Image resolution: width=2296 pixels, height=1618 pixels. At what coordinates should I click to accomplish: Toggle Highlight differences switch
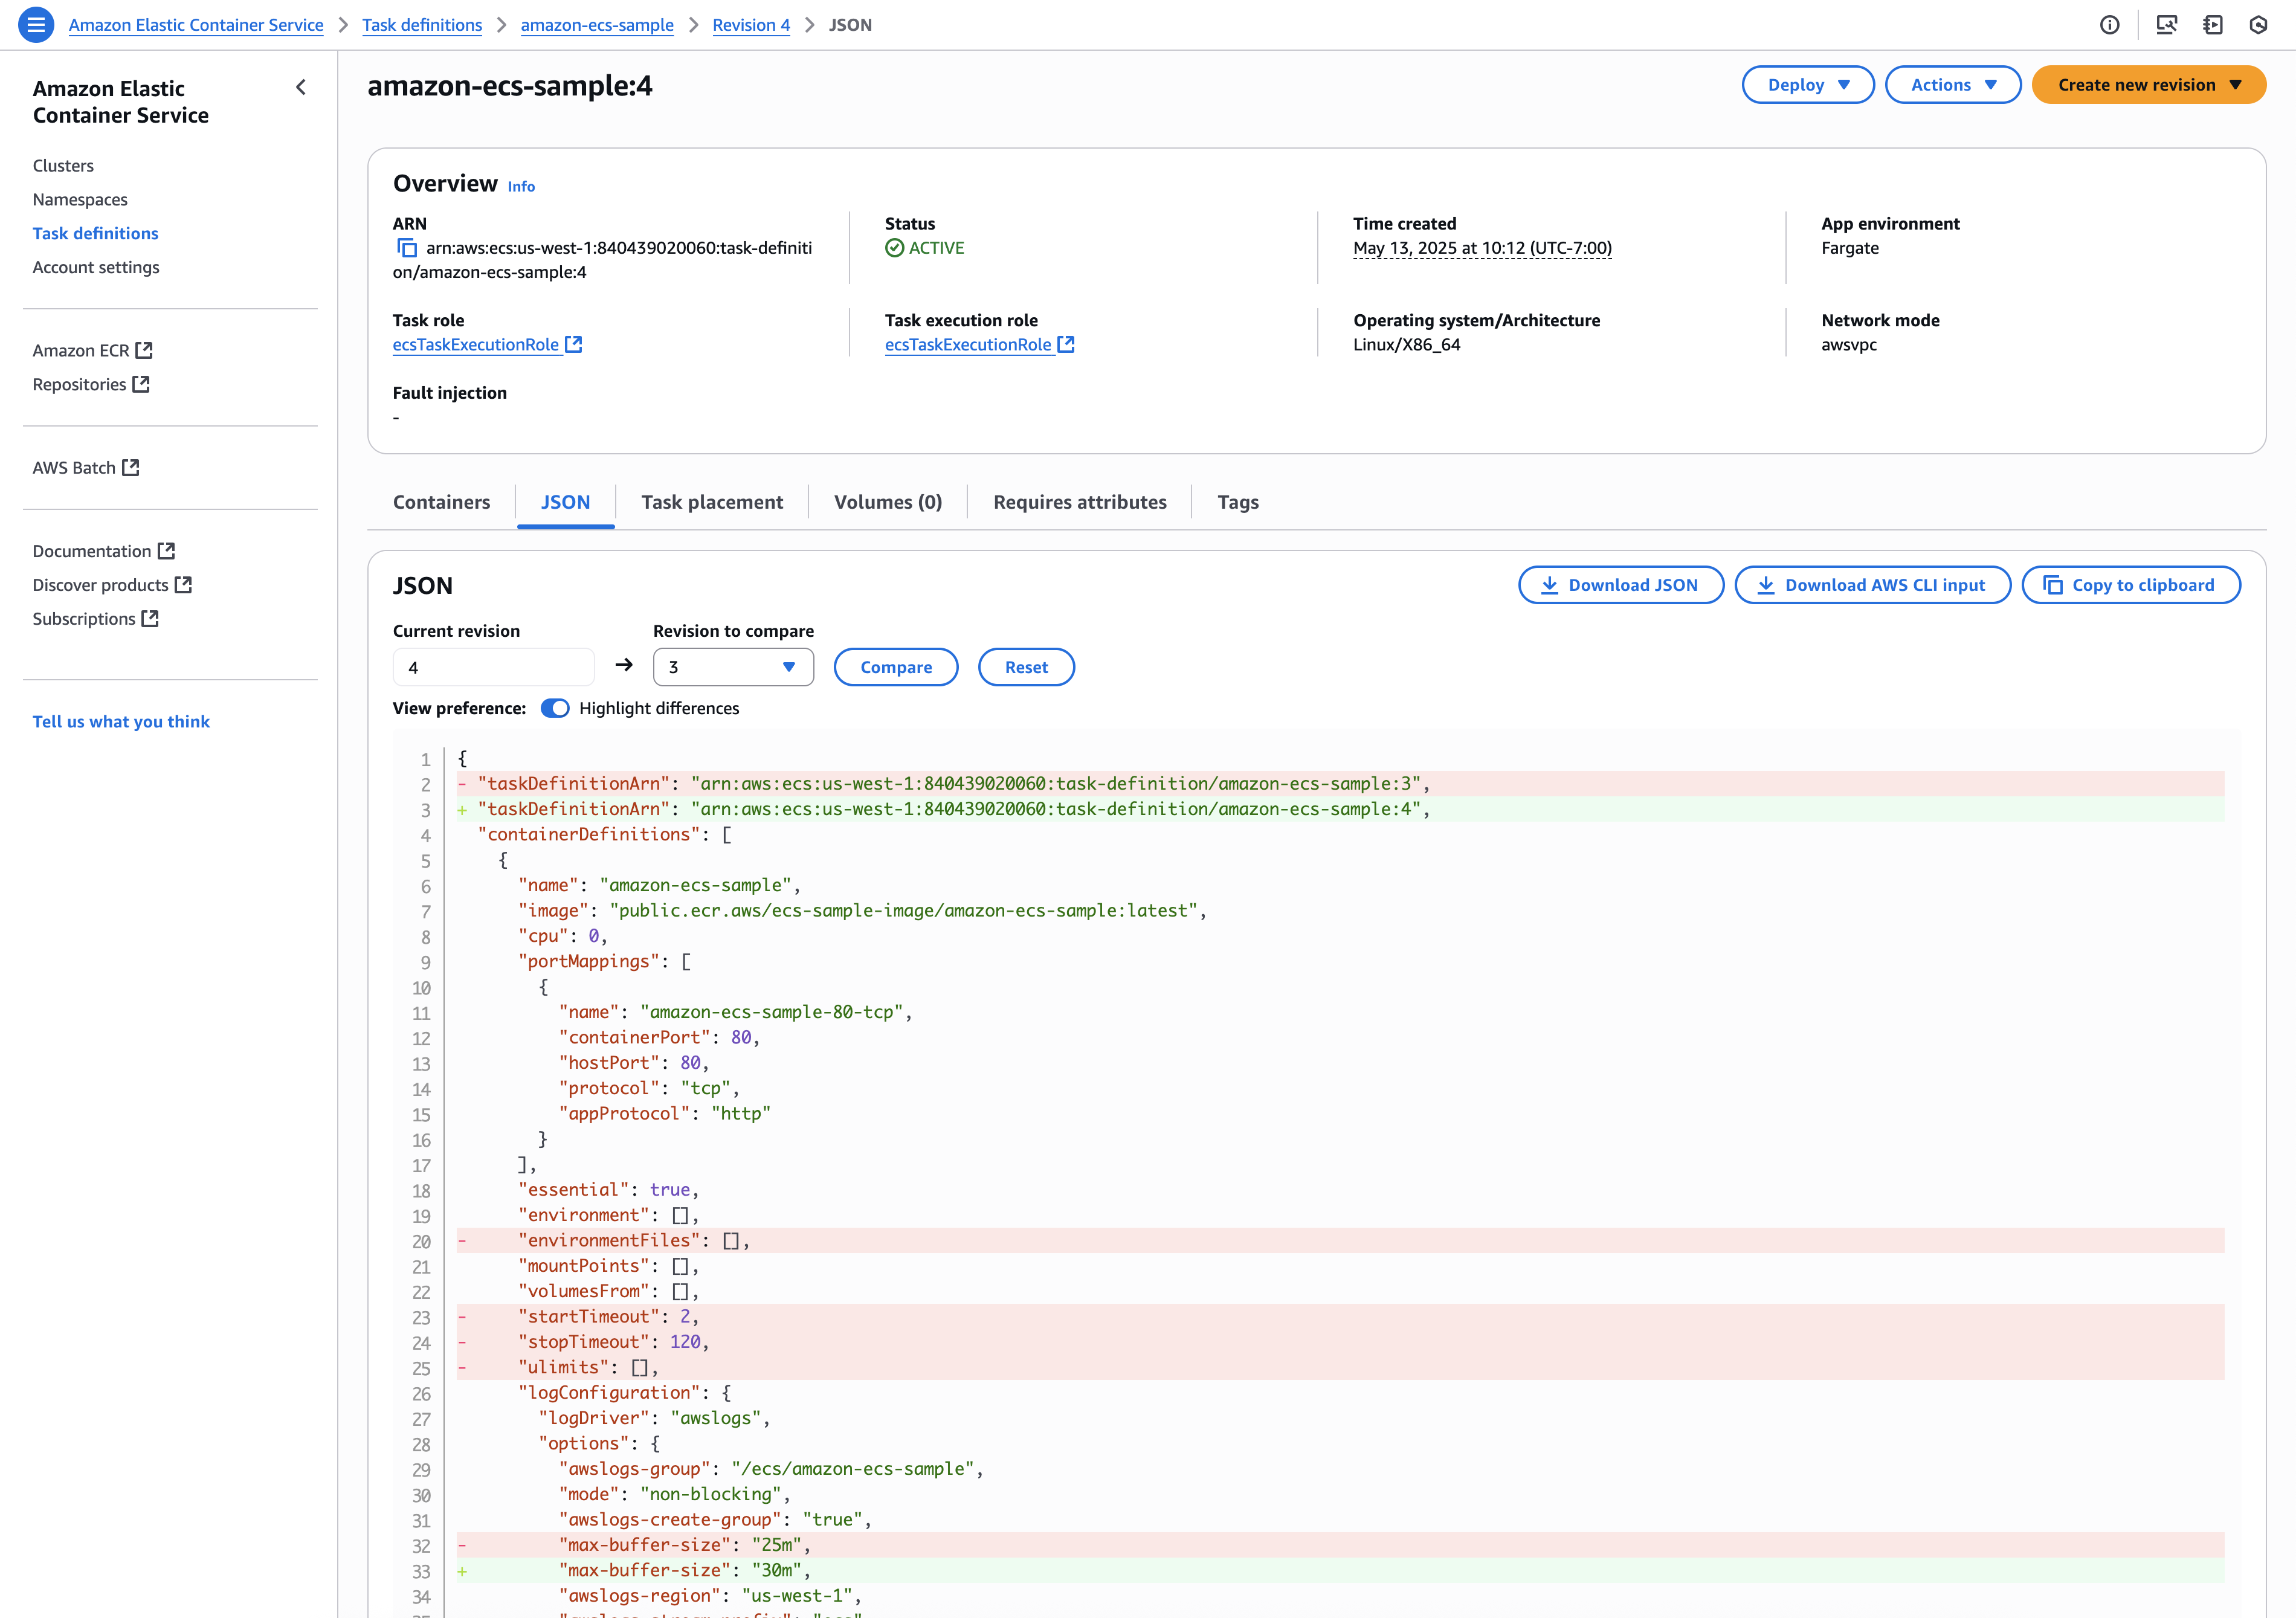pos(555,708)
